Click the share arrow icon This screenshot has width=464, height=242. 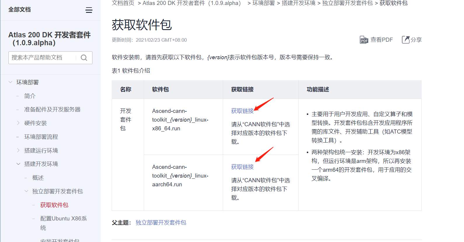[x=406, y=40]
